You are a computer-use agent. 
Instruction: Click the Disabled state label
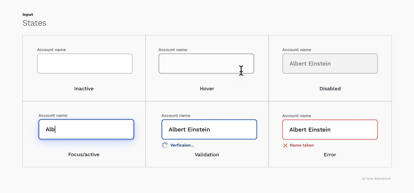[330, 89]
